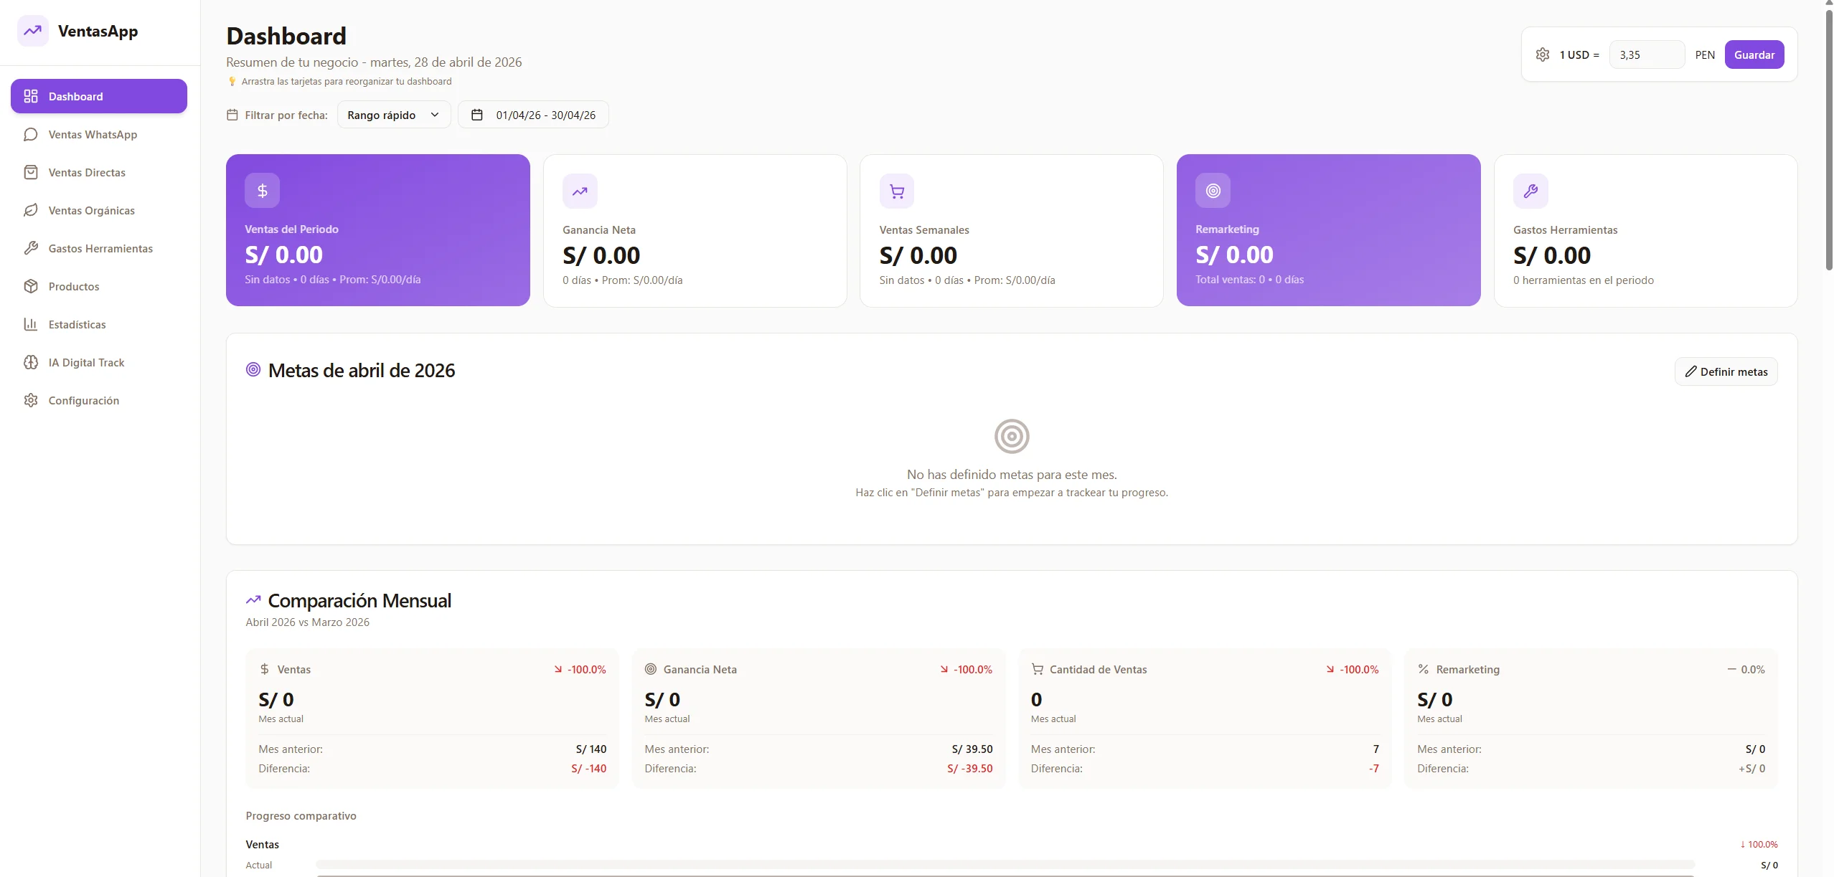This screenshot has height=877, width=1834.
Task: Select the Ventas Semanales card
Action: (x=1012, y=231)
